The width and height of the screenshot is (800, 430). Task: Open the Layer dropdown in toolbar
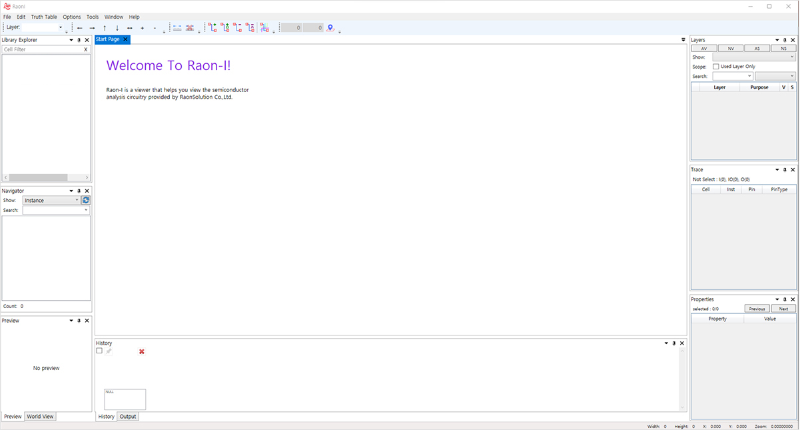(x=61, y=27)
